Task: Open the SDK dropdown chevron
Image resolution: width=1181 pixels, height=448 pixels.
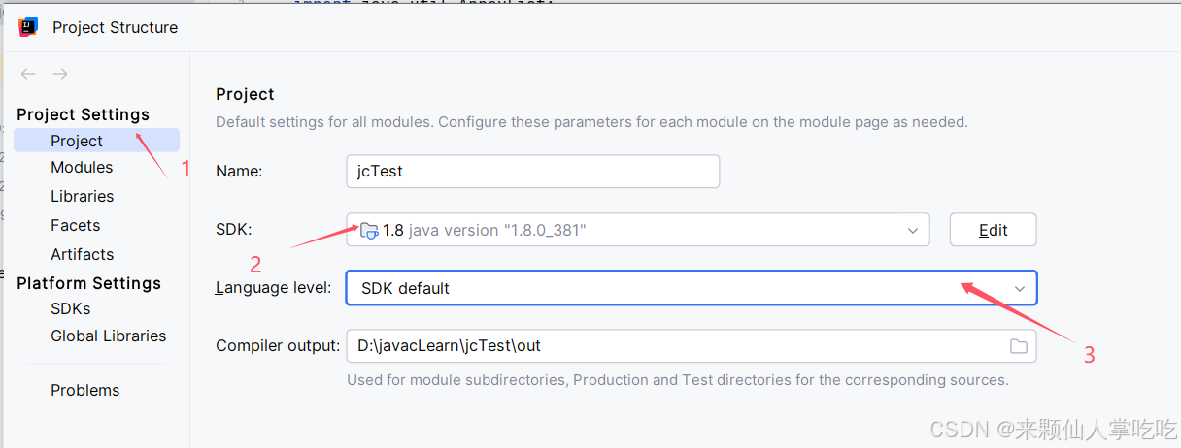Action: click(x=913, y=230)
